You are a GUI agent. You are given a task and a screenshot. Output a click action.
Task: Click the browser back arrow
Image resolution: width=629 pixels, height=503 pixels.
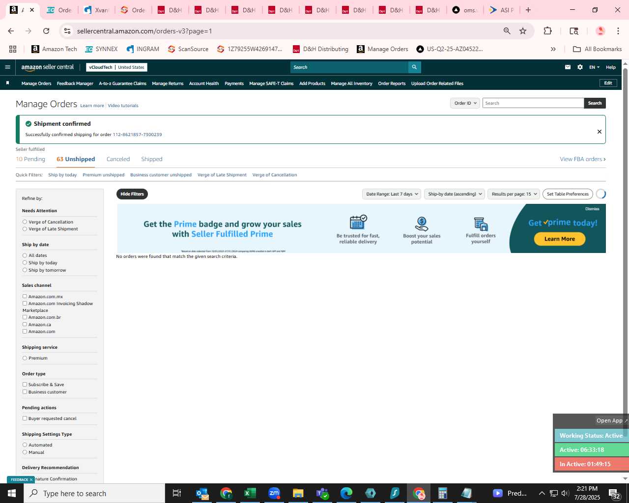pos(11,31)
